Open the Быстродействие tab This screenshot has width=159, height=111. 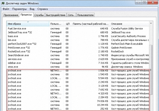tap(56, 15)
